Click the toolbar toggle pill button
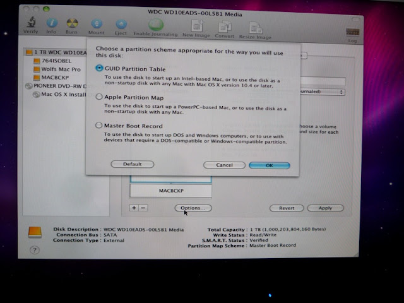 (x=355, y=20)
